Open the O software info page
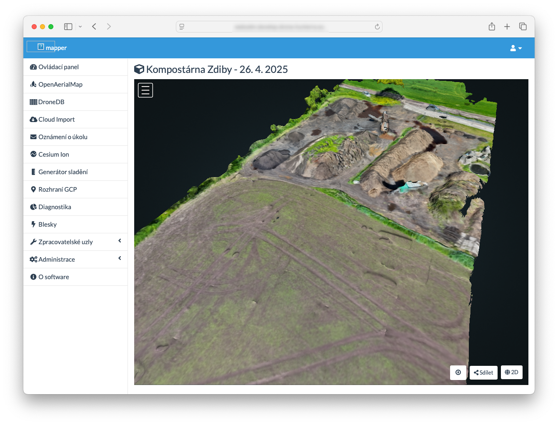 53,277
